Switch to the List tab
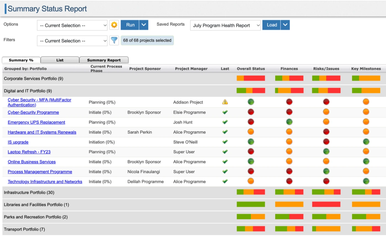 coord(60,60)
